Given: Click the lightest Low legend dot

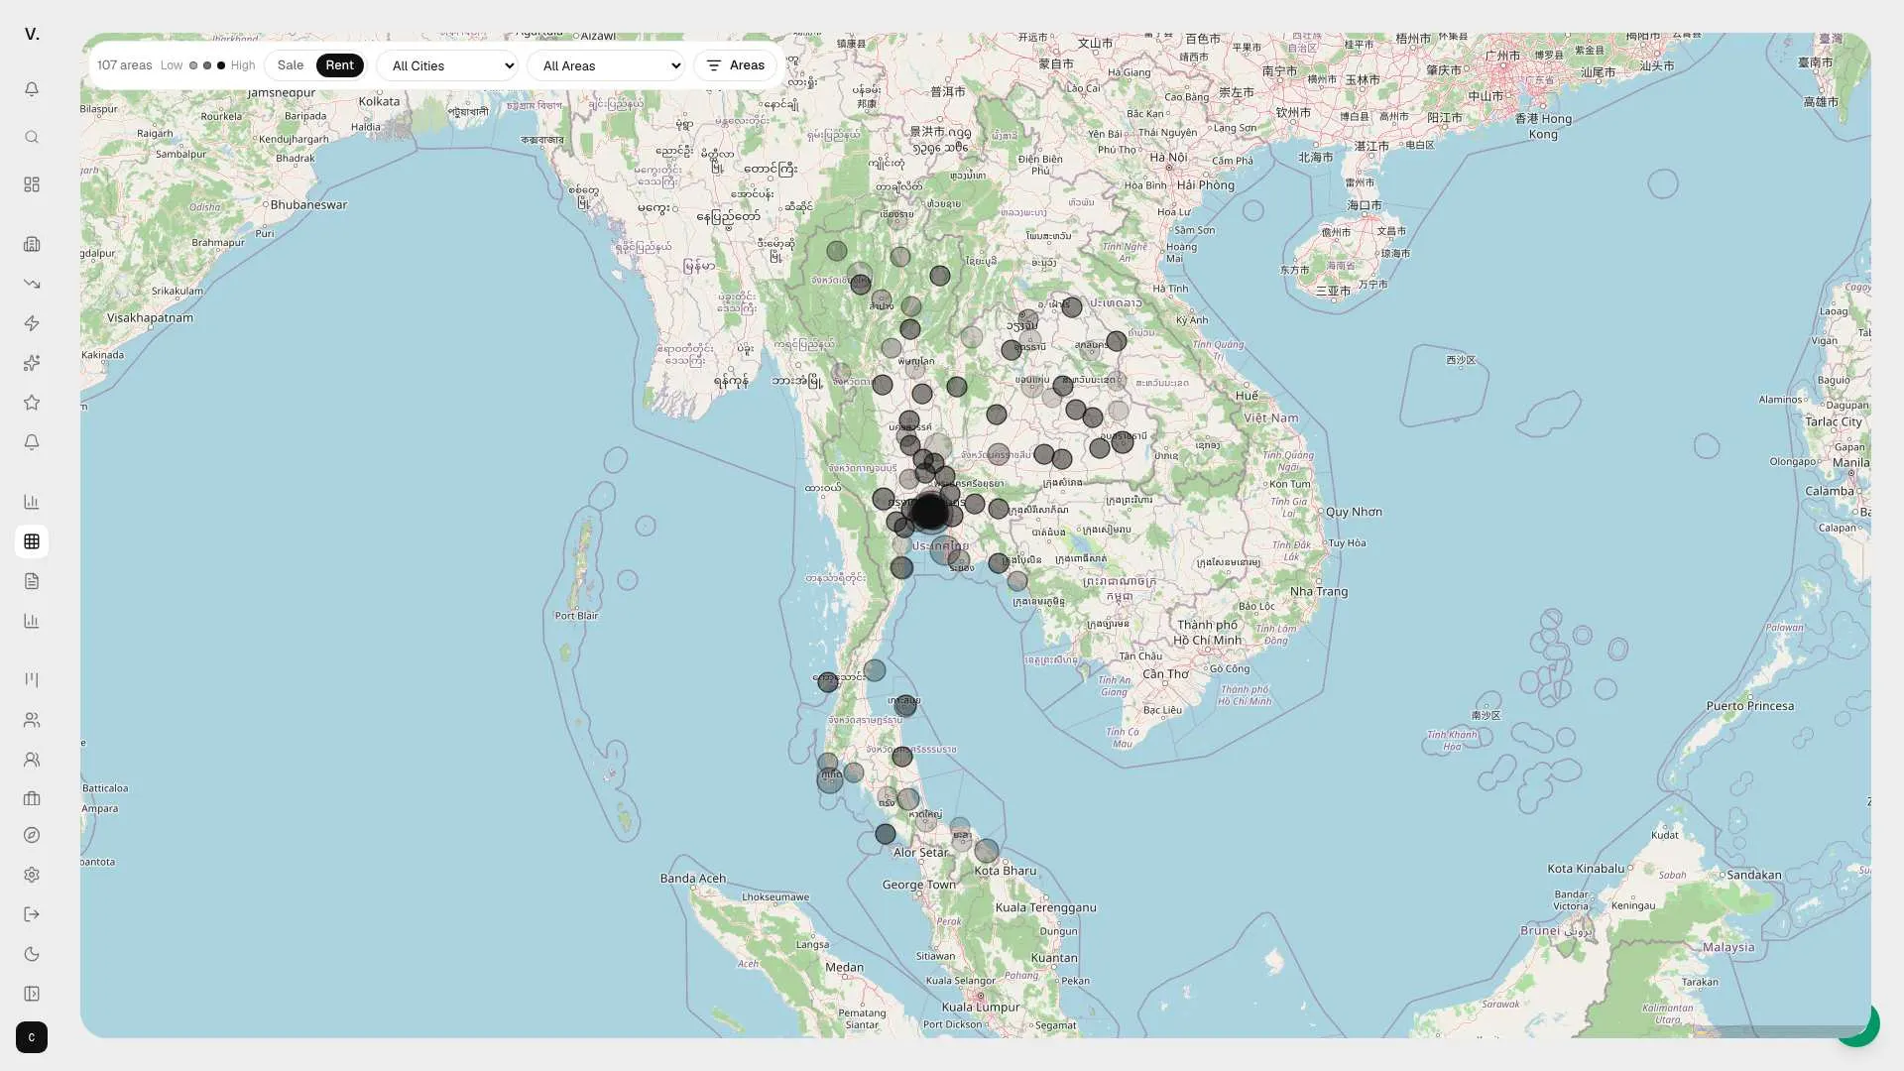Looking at the screenshot, I should click(x=193, y=65).
